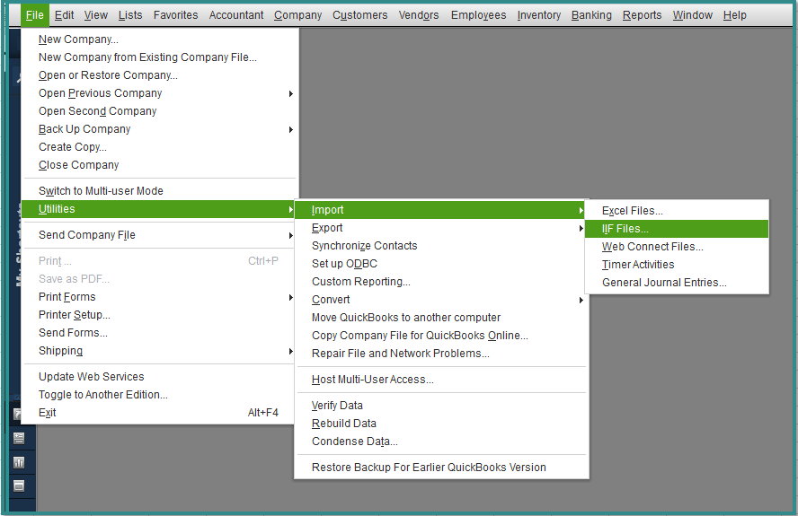Click the Run Favorite Reports sidebar icon

[x=19, y=462]
